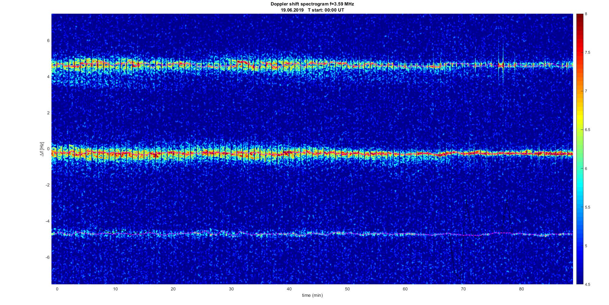Click x-axis tick label '40'
This screenshot has height=305, width=609.
[289, 289]
